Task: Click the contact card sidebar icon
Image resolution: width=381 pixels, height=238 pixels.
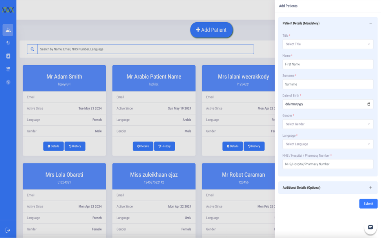Action: pos(8,56)
